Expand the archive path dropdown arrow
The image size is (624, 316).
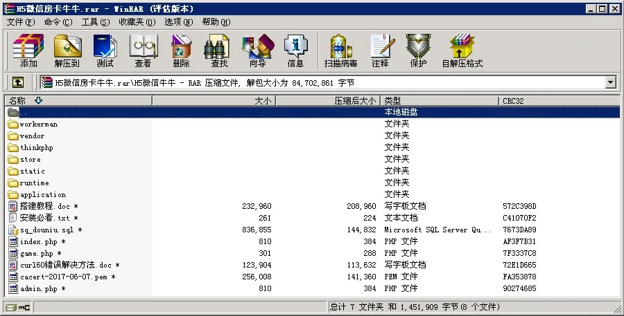[x=610, y=82]
